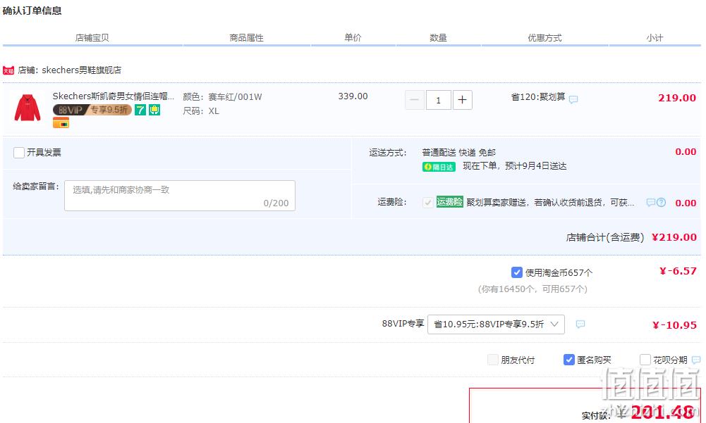Click the 优惠方式 column header
This screenshot has height=423, width=706.
[544, 38]
